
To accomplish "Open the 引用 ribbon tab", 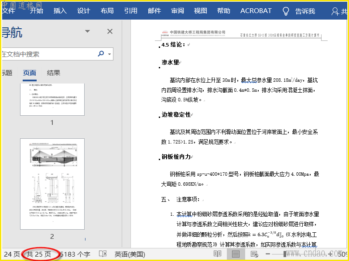I will click(x=130, y=10).
